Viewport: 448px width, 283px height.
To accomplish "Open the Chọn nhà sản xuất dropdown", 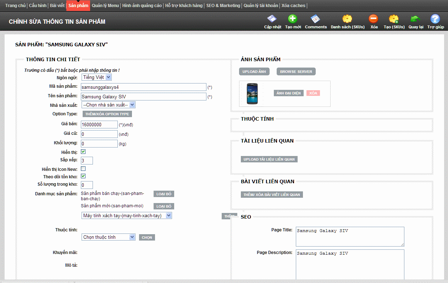I will coord(109,105).
